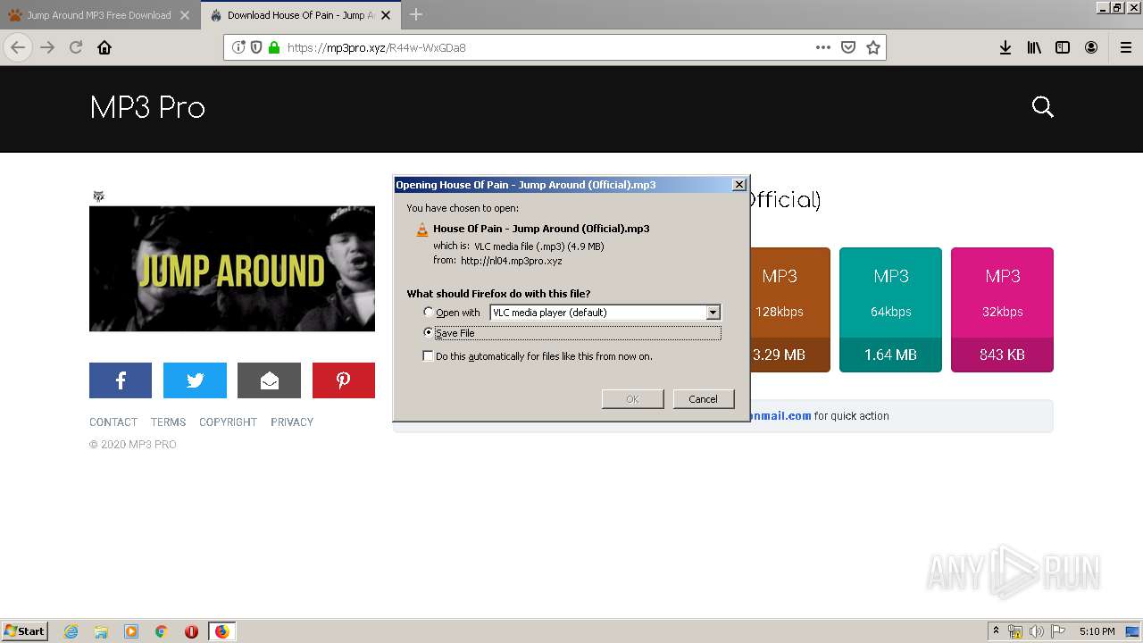Screen dimensions: 1143x643
Task: Bookmark this page with the star
Action: [x=873, y=47]
